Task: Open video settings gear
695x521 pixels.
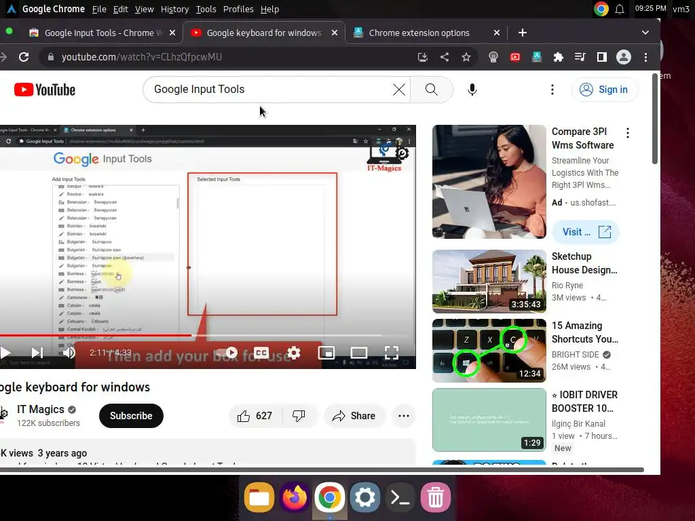Action: 293,353
